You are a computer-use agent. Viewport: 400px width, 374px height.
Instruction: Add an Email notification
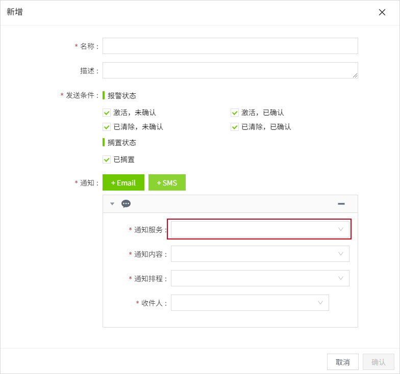(123, 182)
